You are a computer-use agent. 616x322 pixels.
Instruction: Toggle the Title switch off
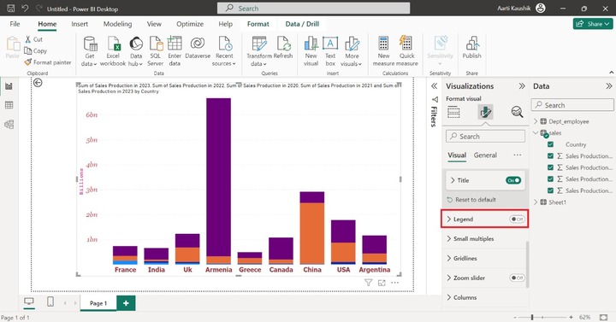513,180
